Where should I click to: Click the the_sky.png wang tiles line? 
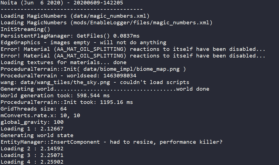coord(95,82)
